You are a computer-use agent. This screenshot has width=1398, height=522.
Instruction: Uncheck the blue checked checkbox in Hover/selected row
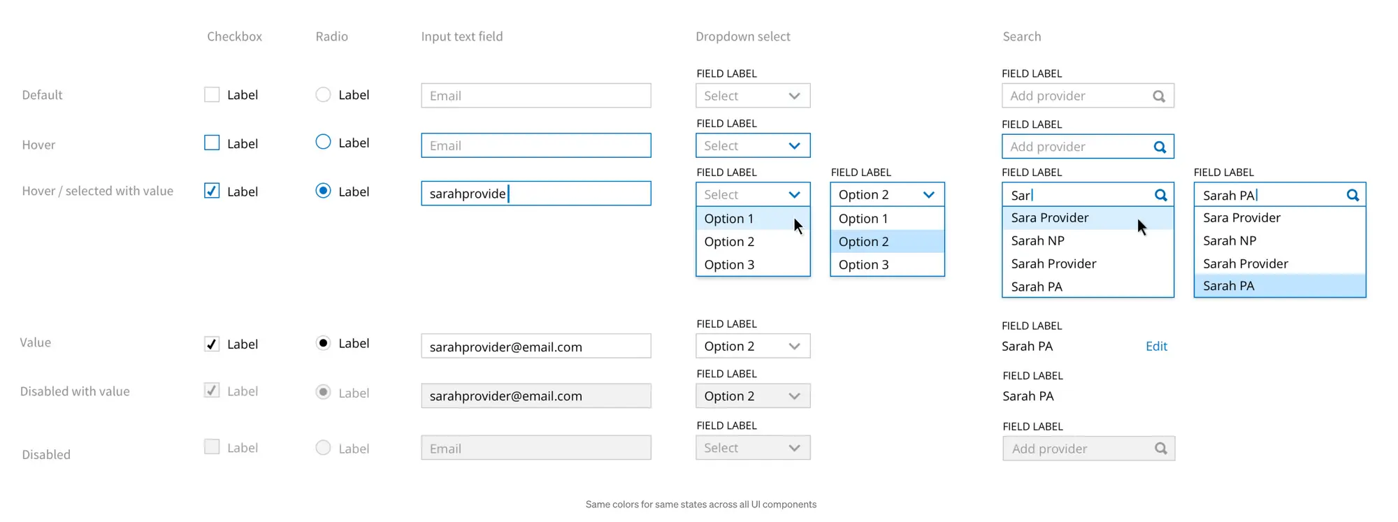pyautogui.click(x=212, y=191)
